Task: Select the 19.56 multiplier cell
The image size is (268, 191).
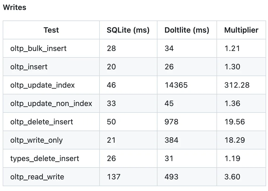Action: (x=235, y=122)
